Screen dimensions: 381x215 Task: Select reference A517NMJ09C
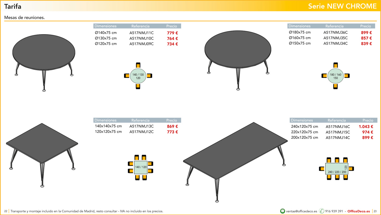(x=141, y=44)
